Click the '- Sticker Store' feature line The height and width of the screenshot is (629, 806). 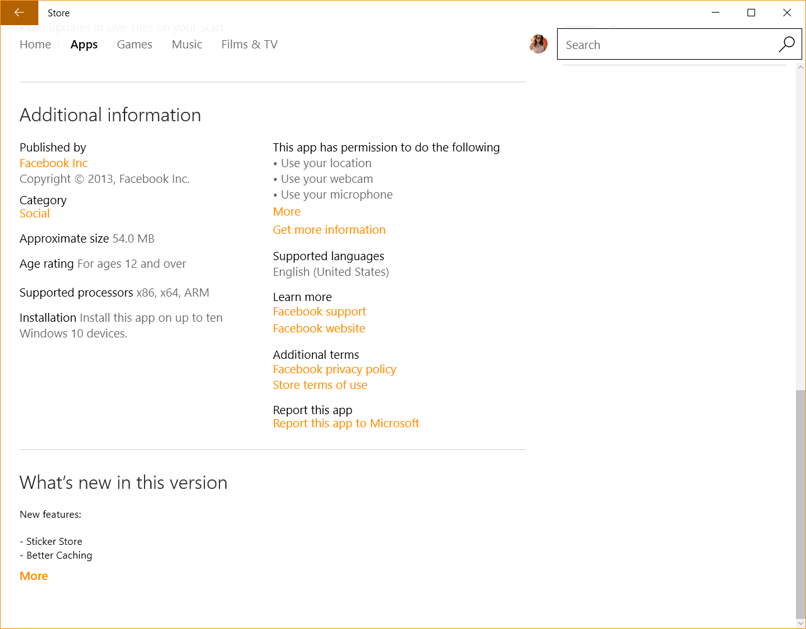pos(51,541)
